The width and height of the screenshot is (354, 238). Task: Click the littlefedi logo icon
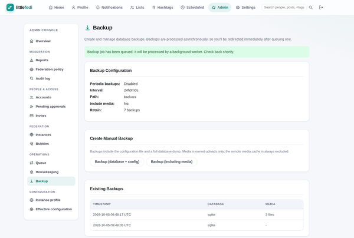[10, 8]
